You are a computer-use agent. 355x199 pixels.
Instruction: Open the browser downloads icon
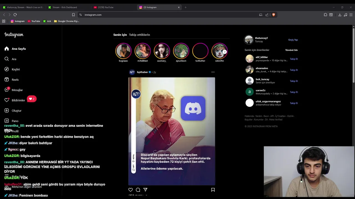click(x=340, y=15)
